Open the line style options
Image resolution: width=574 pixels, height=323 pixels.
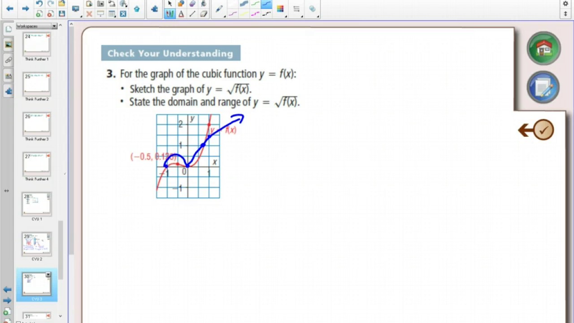tap(296, 9)
